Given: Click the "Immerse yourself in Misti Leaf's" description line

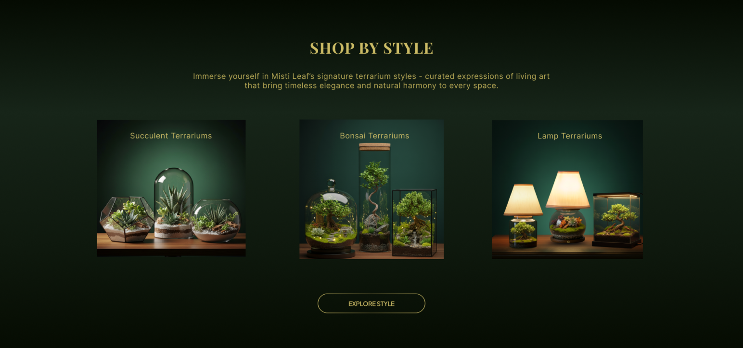Looking at the screenshot, I should click(x=371, y=76).
